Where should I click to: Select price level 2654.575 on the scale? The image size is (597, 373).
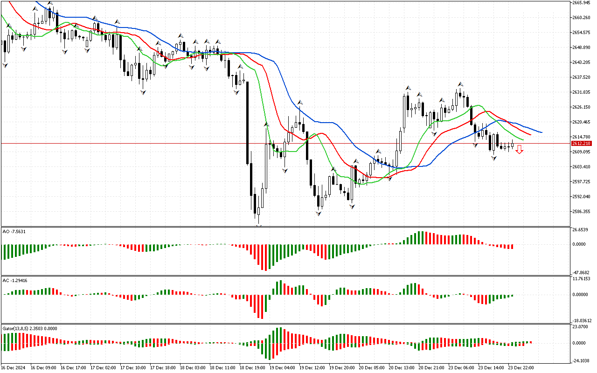click(x=581, y=33)
